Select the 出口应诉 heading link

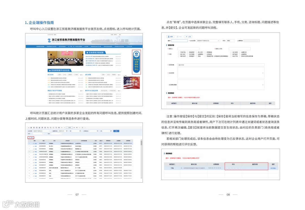pos(51,75)
